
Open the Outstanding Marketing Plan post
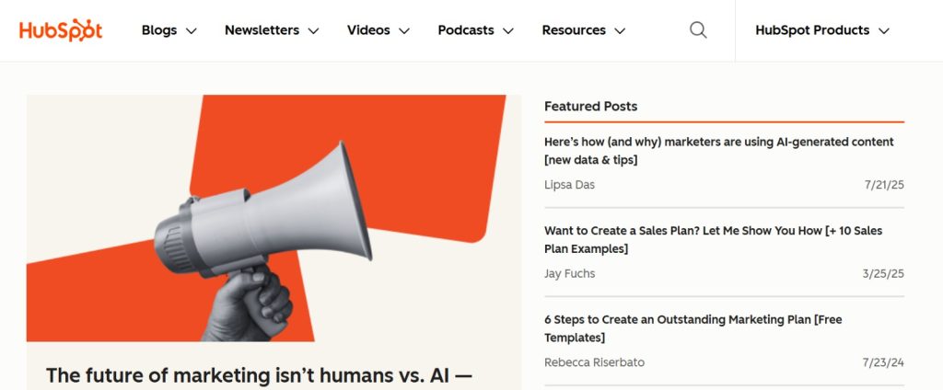click(693, 328)
